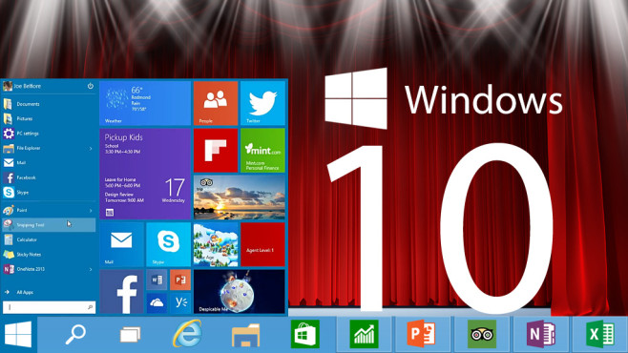
Task: Open the Skype tile
Action: pos(169,244)
